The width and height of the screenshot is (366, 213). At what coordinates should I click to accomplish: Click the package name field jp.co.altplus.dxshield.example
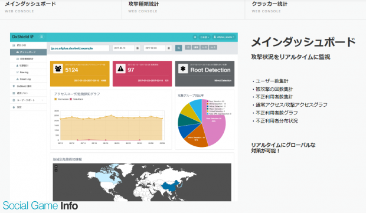point(80,48)
